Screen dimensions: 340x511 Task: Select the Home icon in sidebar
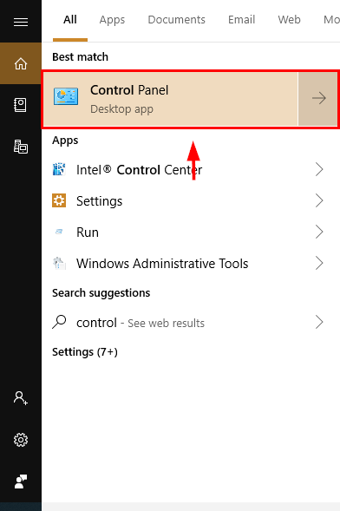tap(21, 63)
